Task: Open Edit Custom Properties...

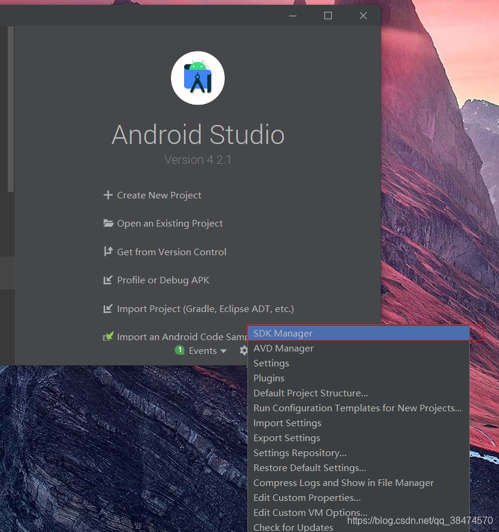Action: 359,497
